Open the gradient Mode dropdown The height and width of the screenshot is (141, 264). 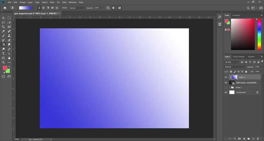tap(77, 8)
